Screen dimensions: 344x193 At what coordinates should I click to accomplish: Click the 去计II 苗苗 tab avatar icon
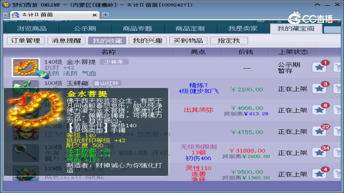[16, 15]
